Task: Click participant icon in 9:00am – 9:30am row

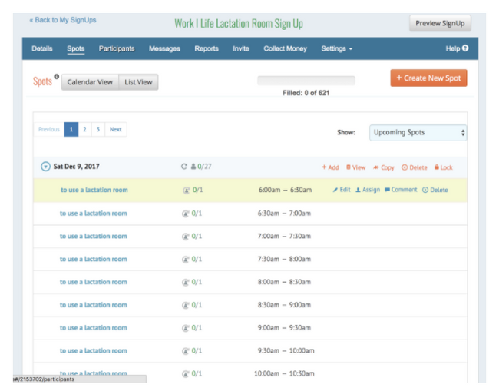Action: (x=186, y=328)
